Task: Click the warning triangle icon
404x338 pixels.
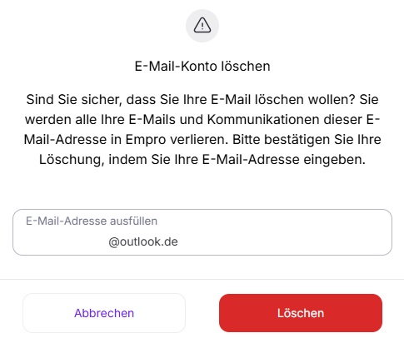Action: 202,25
